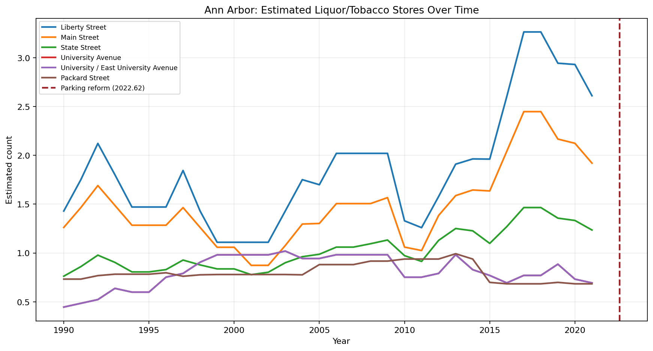Screen dimensions: 653x351
Task: Click the Packard Street legend entry
Action: click(84, 78)
